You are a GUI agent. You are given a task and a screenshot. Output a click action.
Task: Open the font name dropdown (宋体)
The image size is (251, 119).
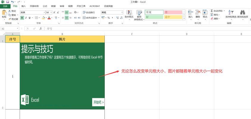coord(44,12)
